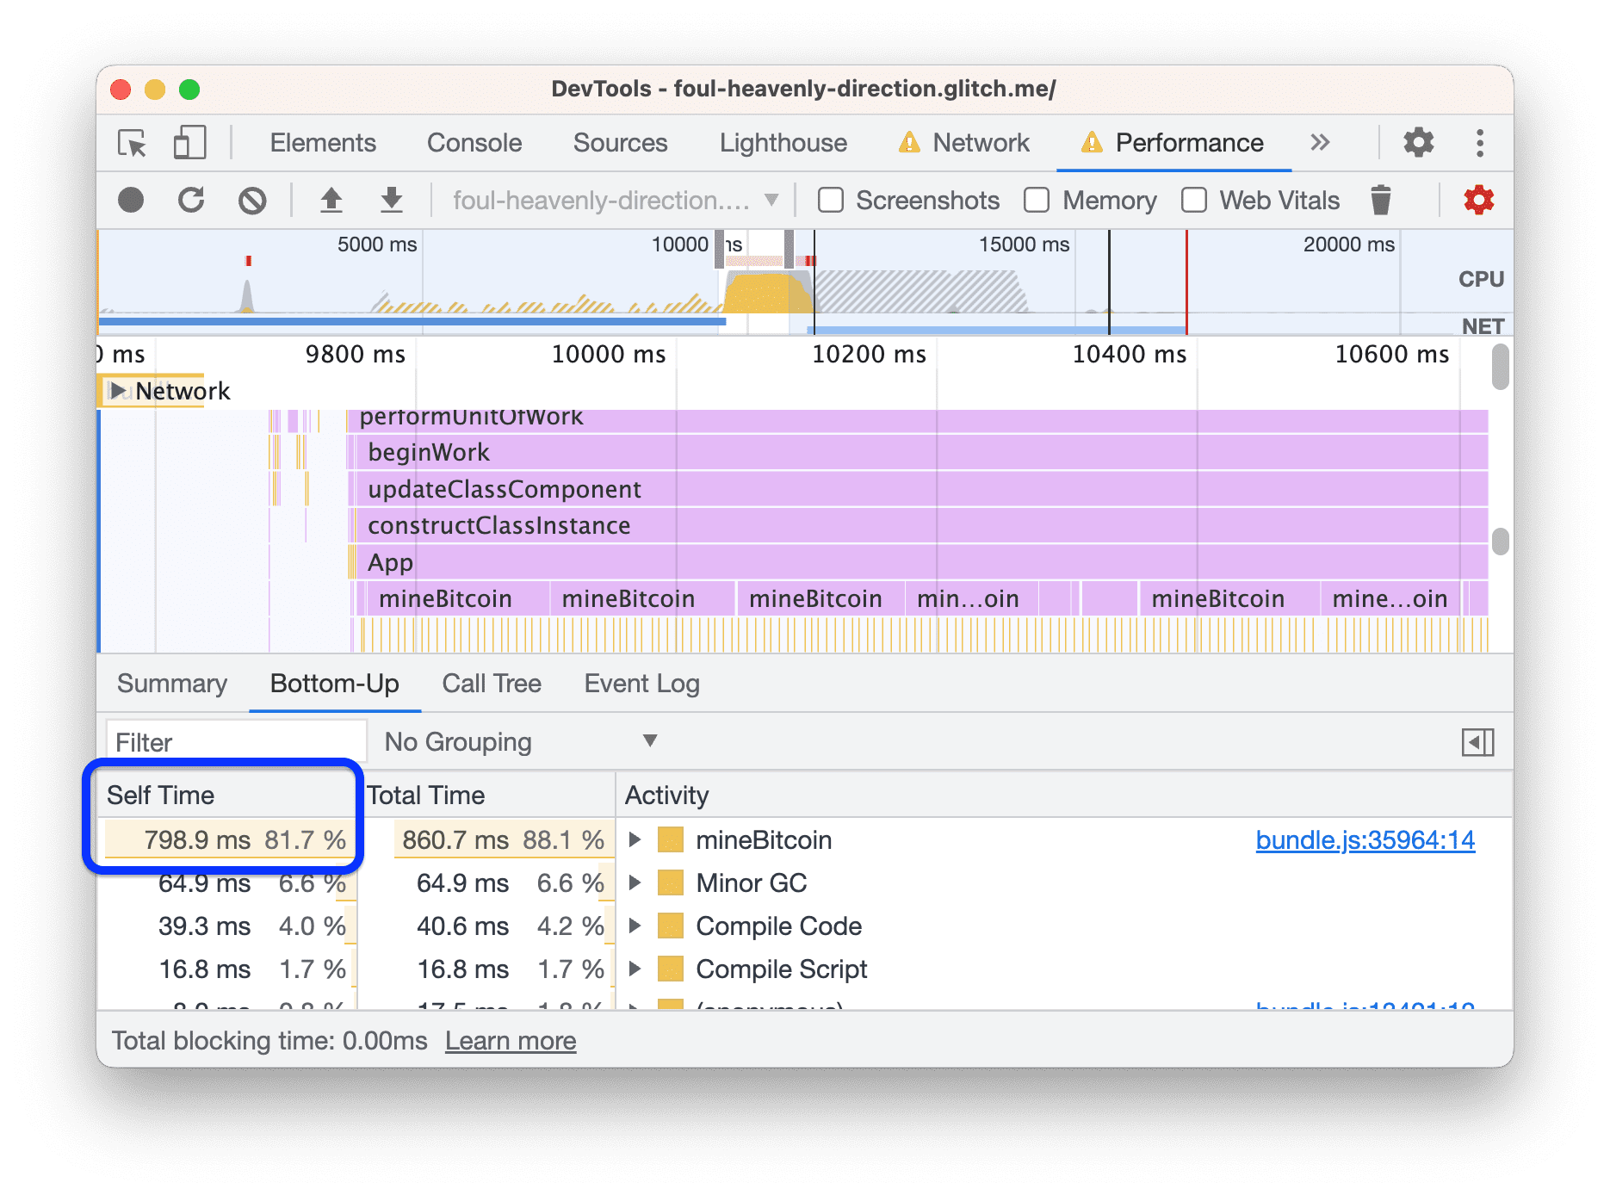Open DevTools settings gear icon

[1419, 143]
